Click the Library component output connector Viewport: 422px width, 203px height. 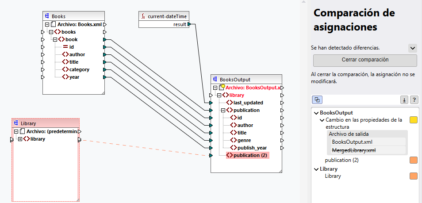click(80, 140)
